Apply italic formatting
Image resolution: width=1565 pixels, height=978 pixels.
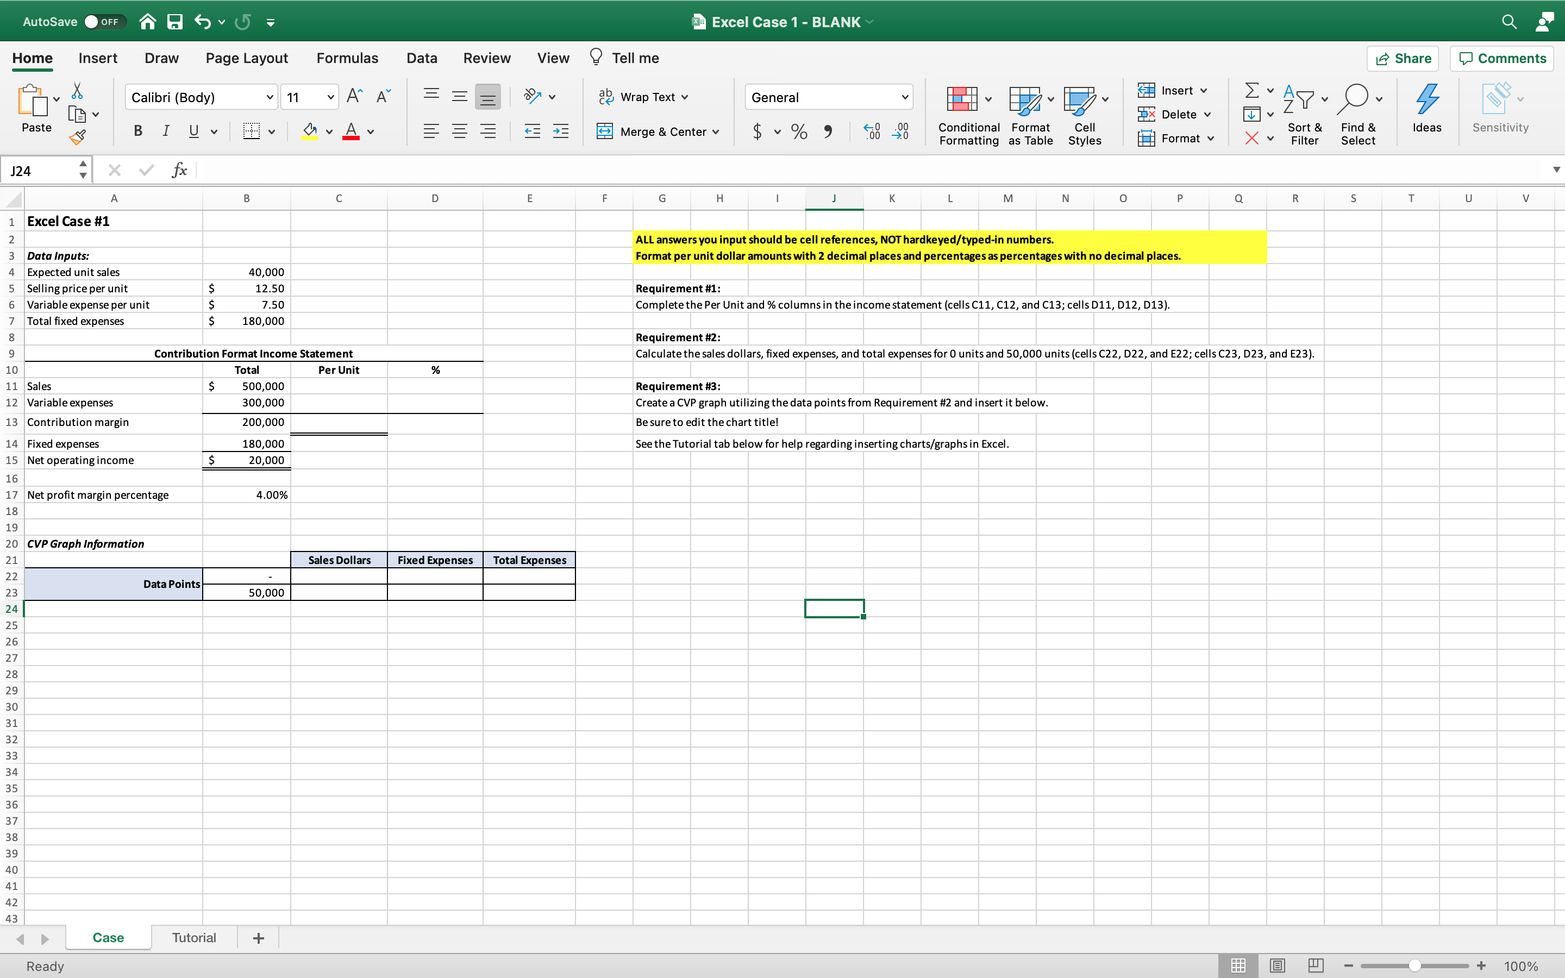pyautogui.click(x=166, y=131)
